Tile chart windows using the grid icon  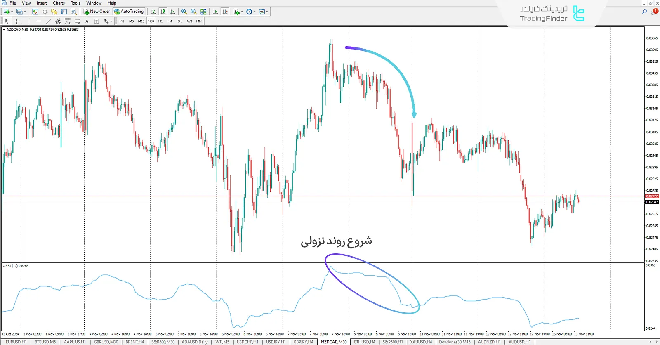point(203,12)
